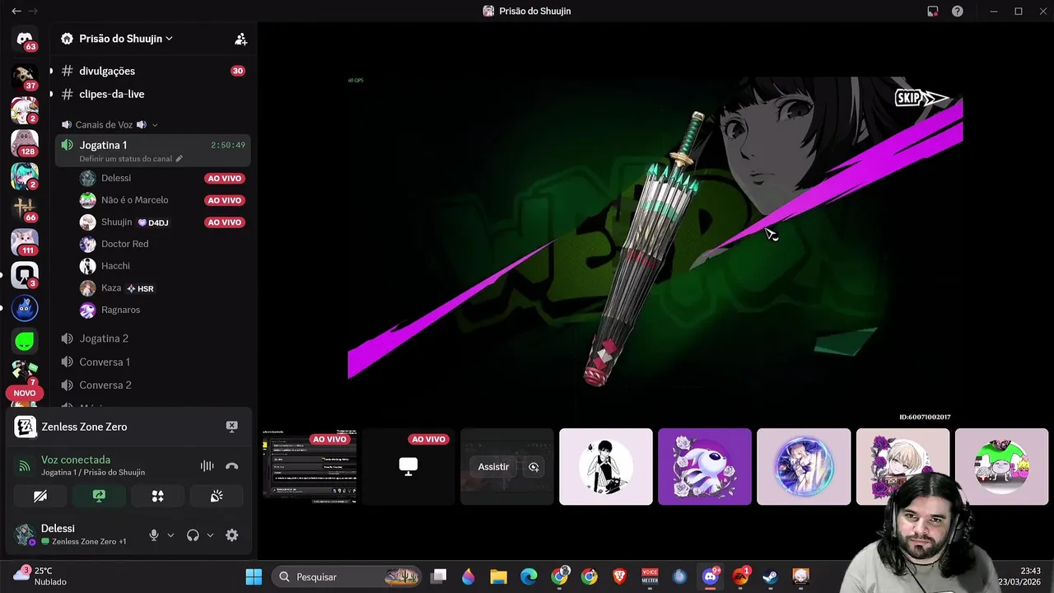This screenshot has height=593, width=1054.
Task: Open the EA app from the taskbar
Action: click(x=740, y=577)
